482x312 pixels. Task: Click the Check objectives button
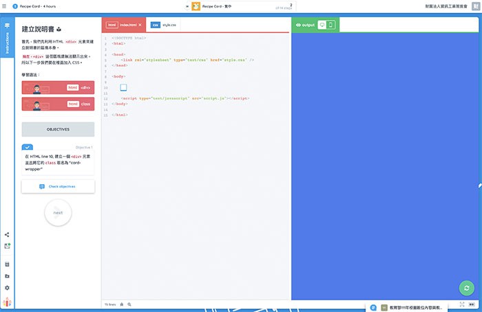tap(58, 186)
